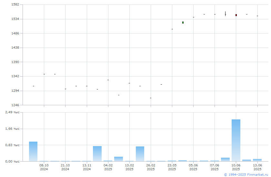Click the date label 13.02 2025
Viewport: 271px width, 177px height.
click(129, 167)
